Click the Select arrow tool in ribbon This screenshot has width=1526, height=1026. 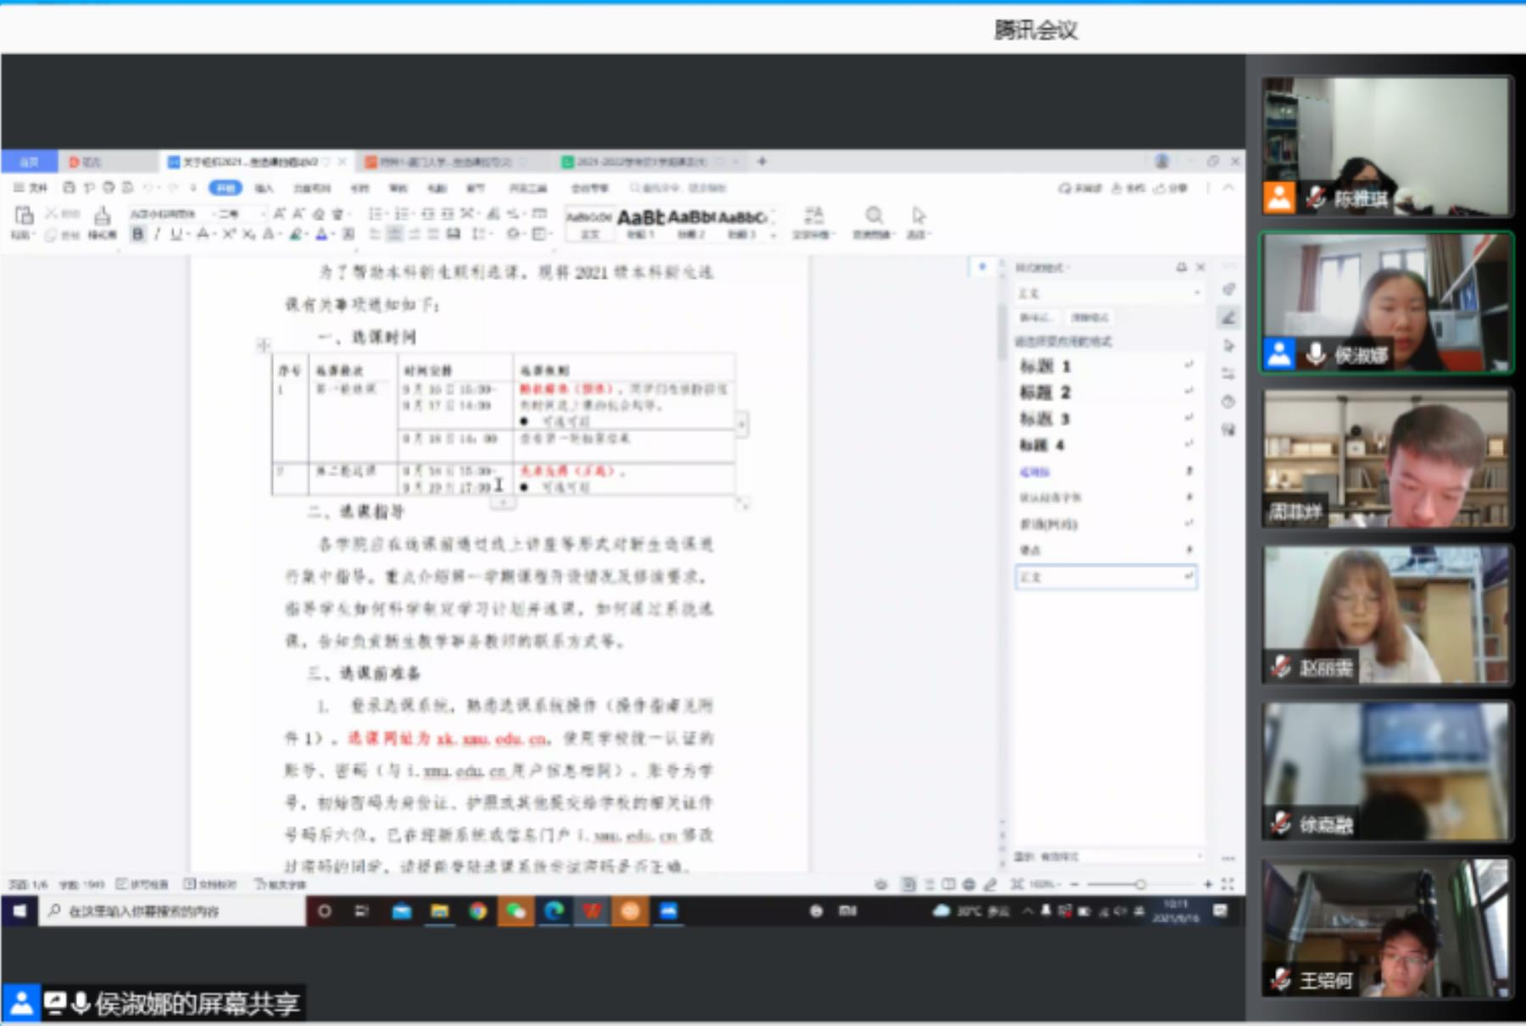point(918,215)
